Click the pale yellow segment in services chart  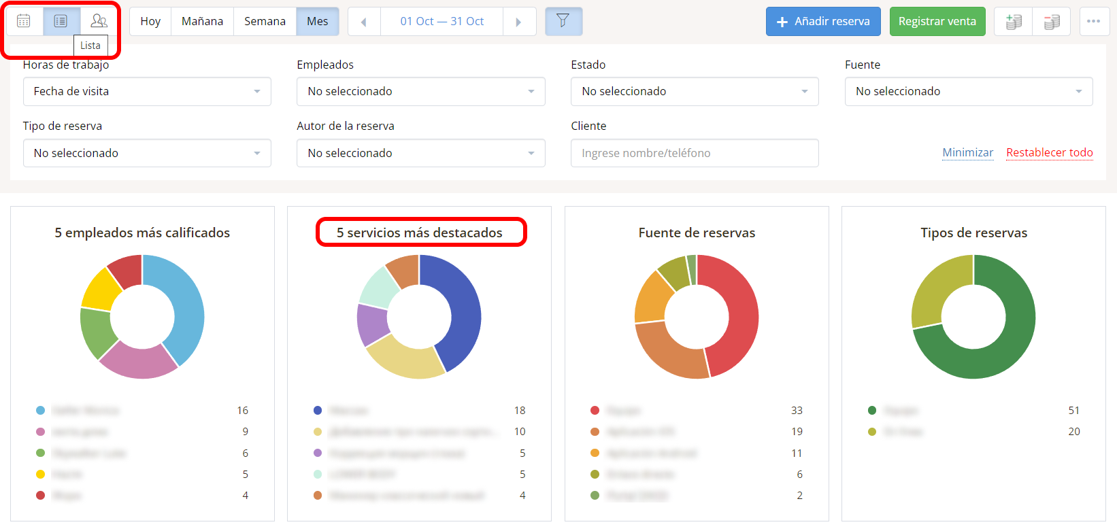407,357
